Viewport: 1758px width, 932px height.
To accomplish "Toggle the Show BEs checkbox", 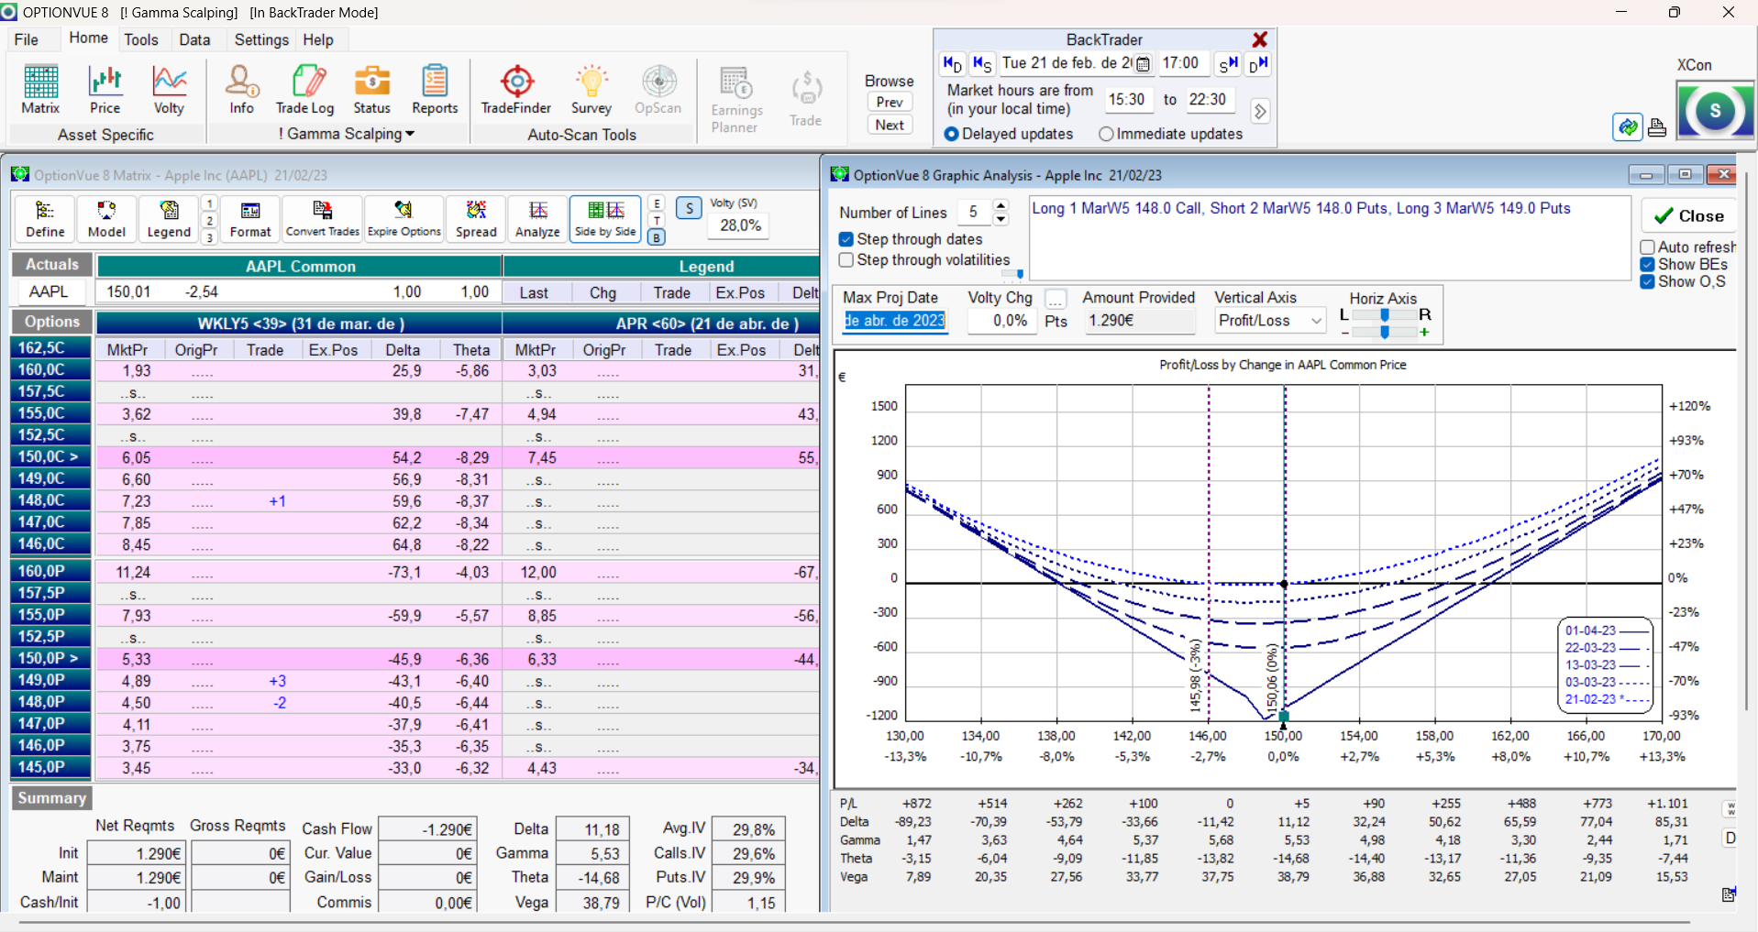I will pos(1648,265).
